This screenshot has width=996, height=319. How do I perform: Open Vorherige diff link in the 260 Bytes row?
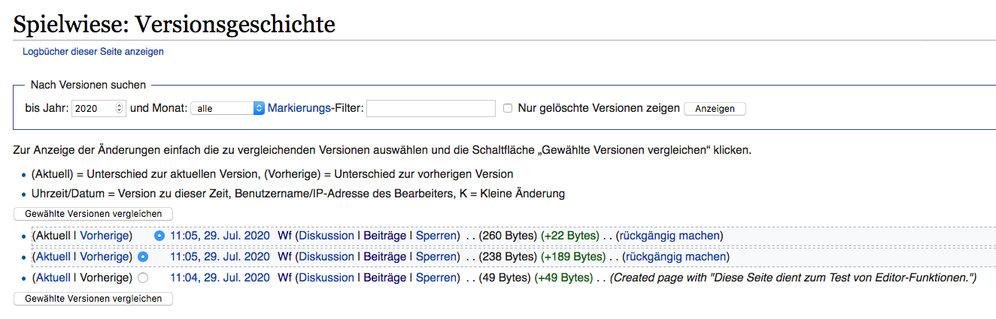pyautogui.click(x=105, y=236)
